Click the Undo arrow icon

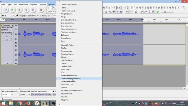click(127, 12)
